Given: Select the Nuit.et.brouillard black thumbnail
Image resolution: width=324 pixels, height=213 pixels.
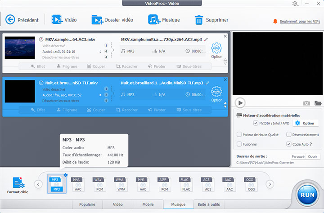Looking at the screenshot, I should tap(20, 91).
